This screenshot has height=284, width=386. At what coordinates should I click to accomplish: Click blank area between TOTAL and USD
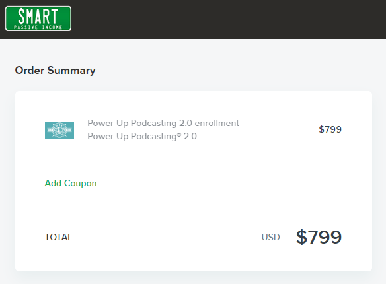coord(167,237)
